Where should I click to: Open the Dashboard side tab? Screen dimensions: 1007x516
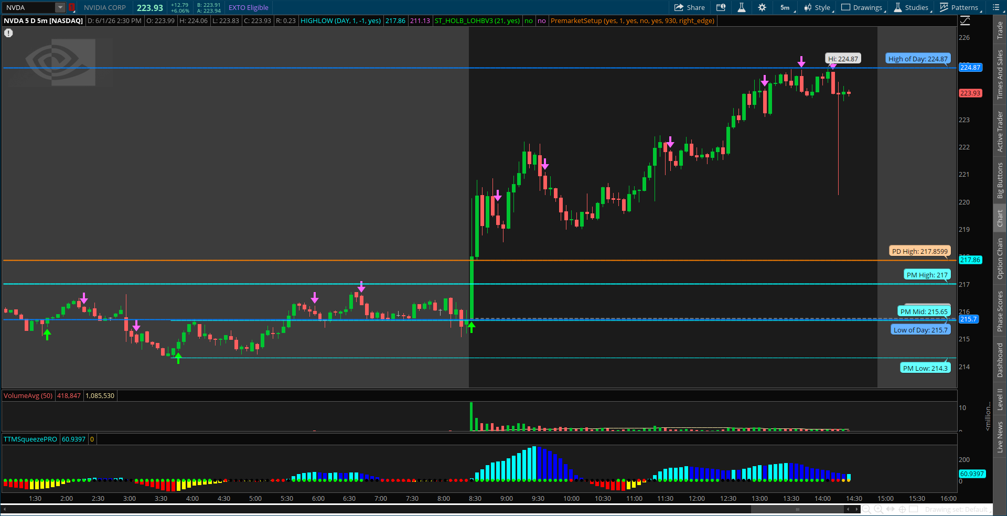[1000, 360]
